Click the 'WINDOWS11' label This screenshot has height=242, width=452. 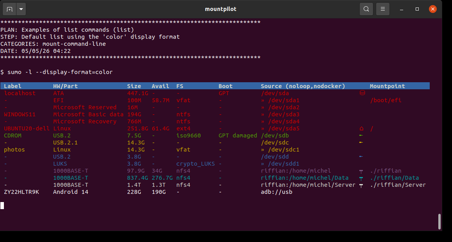[x=20, y=114]
